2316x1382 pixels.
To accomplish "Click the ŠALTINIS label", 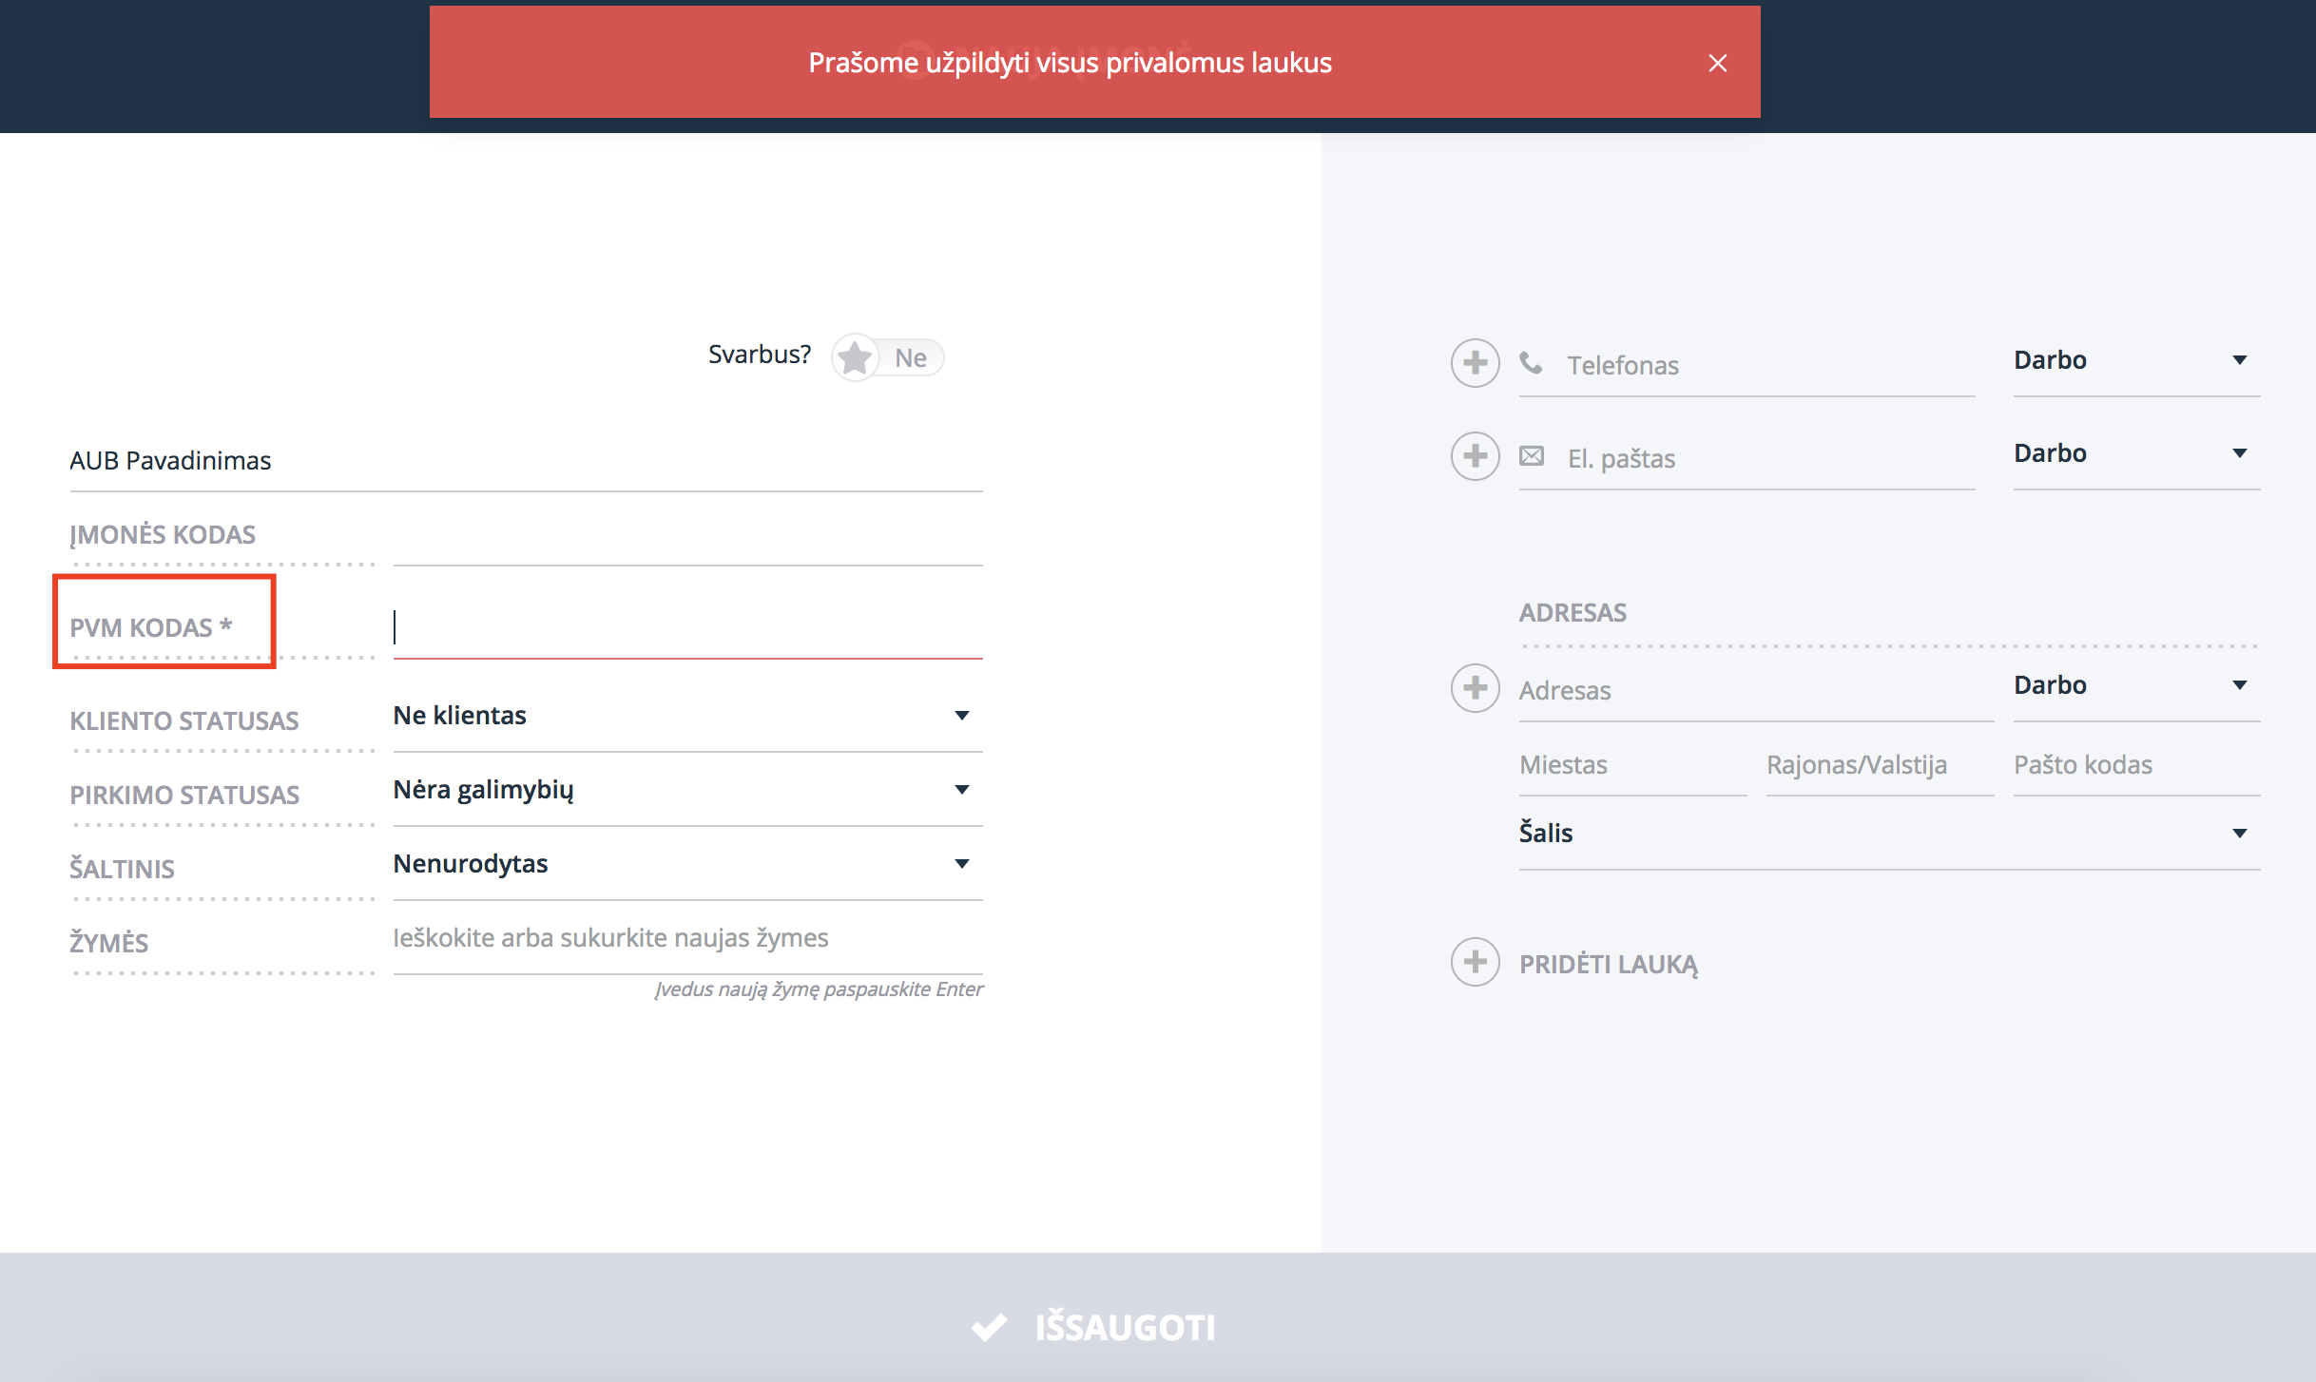I will click(x=123, y=870).
